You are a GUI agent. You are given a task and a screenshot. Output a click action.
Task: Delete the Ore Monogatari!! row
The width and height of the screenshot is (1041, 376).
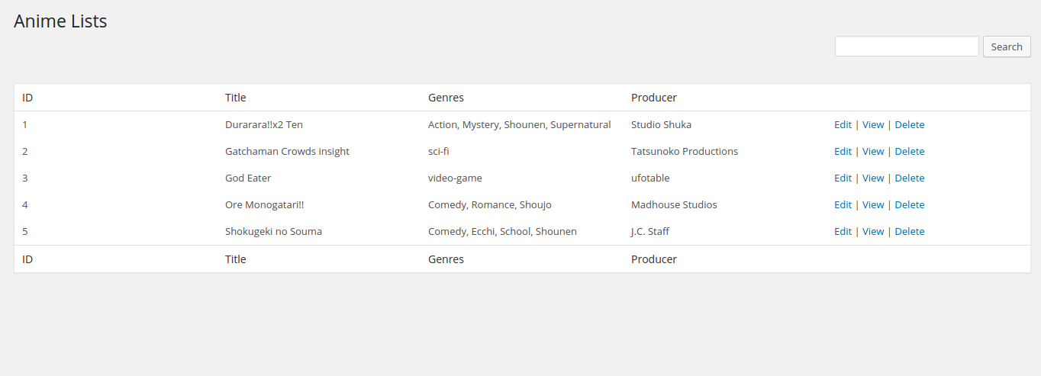tap(909, 205)
